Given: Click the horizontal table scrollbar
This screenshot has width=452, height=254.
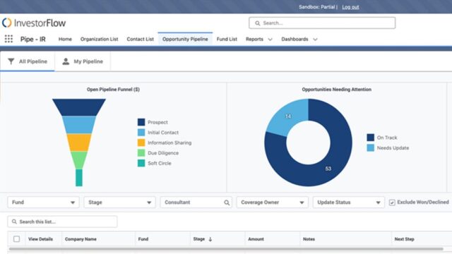Looking at the screenshot, I should pyautogui.click(x=226, y=249).
